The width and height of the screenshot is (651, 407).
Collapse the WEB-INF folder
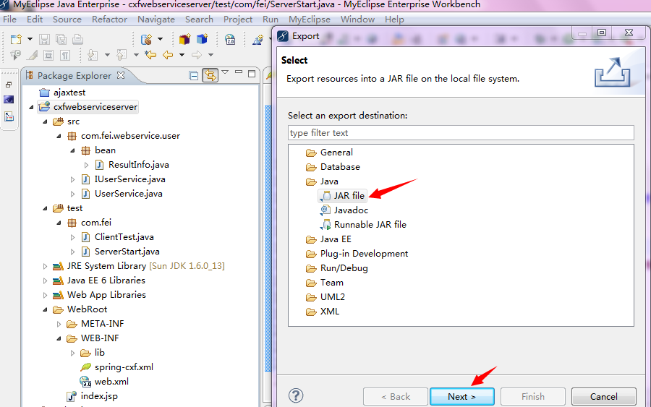click(x=59, y=338)
